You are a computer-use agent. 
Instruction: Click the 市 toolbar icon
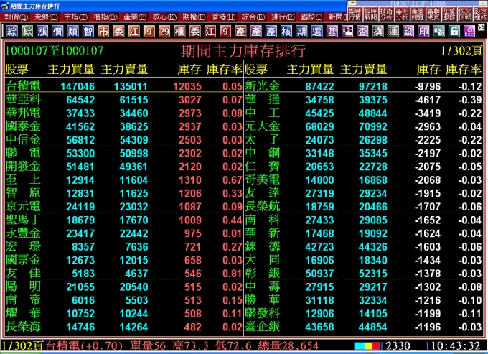point(103,32)
